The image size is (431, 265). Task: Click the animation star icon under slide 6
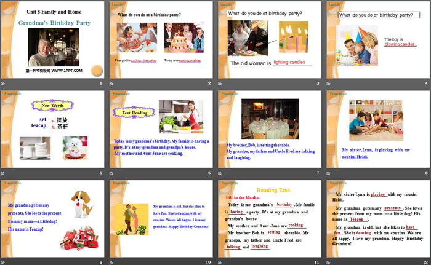point(111,173)
